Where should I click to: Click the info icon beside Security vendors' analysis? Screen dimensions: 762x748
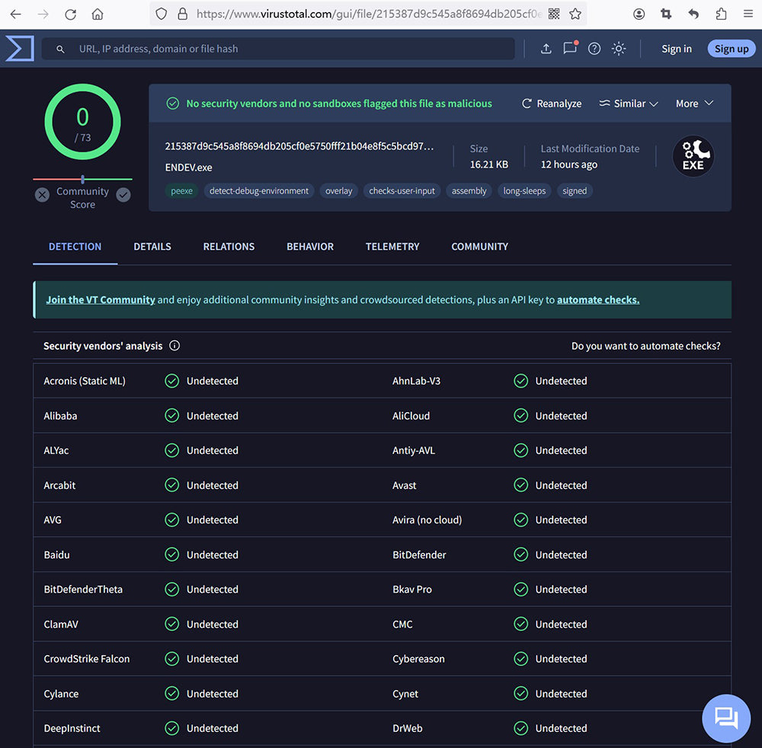coord(174,346)
